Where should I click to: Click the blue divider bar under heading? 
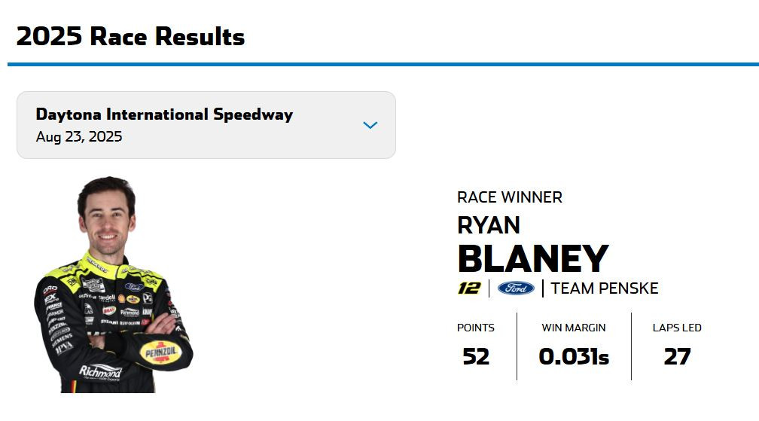pos(383,64)
